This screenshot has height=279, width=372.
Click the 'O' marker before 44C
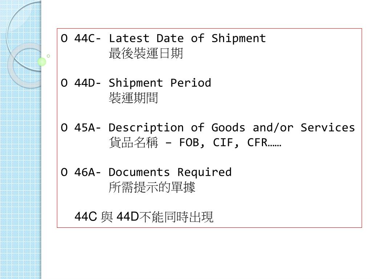click(x=64, y=39)
